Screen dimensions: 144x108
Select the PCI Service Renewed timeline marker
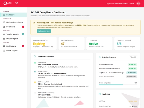coord(35,71)
